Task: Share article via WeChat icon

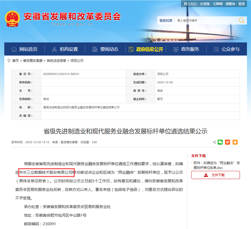Action: point(220,142)
